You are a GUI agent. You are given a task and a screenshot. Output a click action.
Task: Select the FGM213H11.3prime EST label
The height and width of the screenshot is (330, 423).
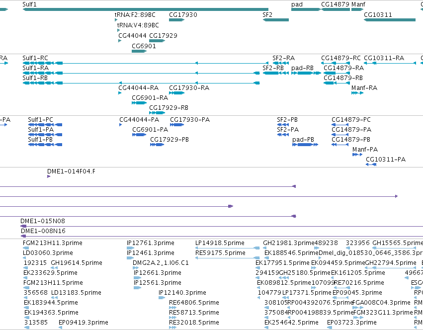pyautogui.click(x=53, y=243)
